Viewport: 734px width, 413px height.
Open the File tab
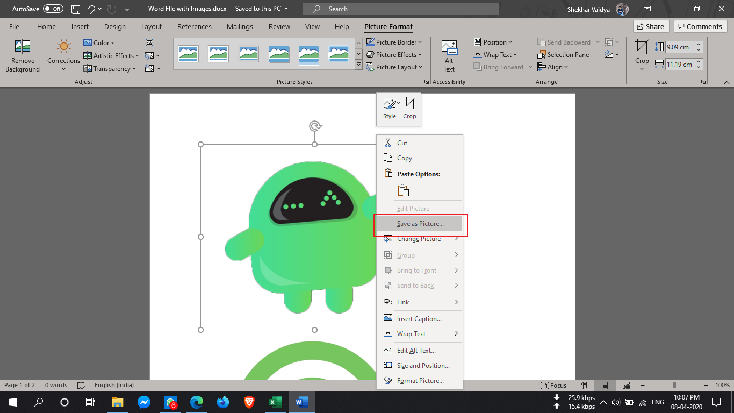click(14, 26)
